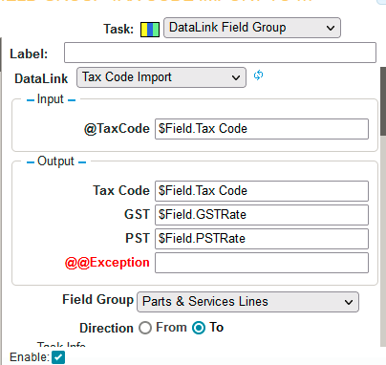Open the Tax Code Import DataLink dropdown
This screenshot has width=386, height=365.
161,77
